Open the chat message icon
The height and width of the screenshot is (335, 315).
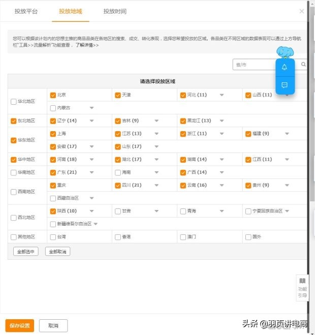285,85
